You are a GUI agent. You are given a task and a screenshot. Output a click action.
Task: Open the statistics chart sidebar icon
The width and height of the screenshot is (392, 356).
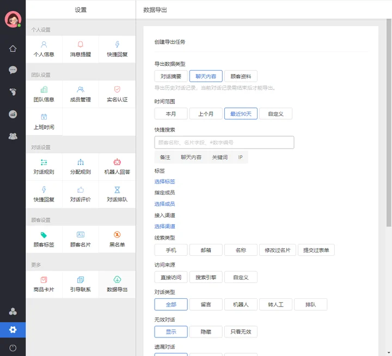(13, 114)
